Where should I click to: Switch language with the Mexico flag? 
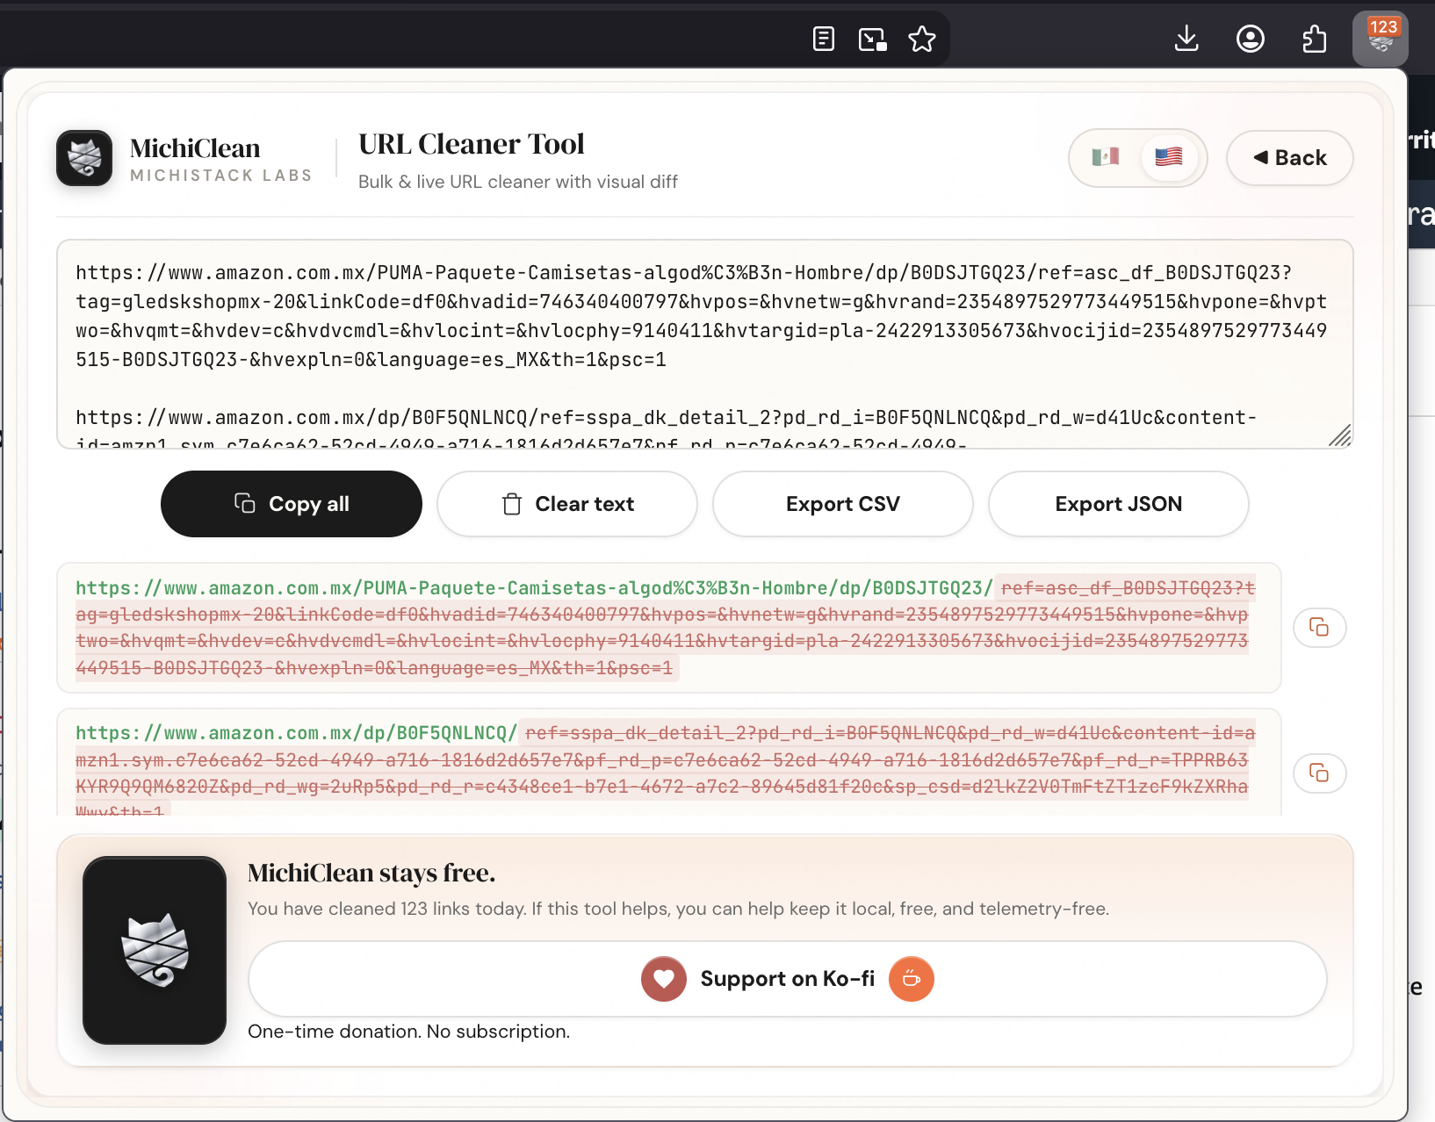[1106, 157]
